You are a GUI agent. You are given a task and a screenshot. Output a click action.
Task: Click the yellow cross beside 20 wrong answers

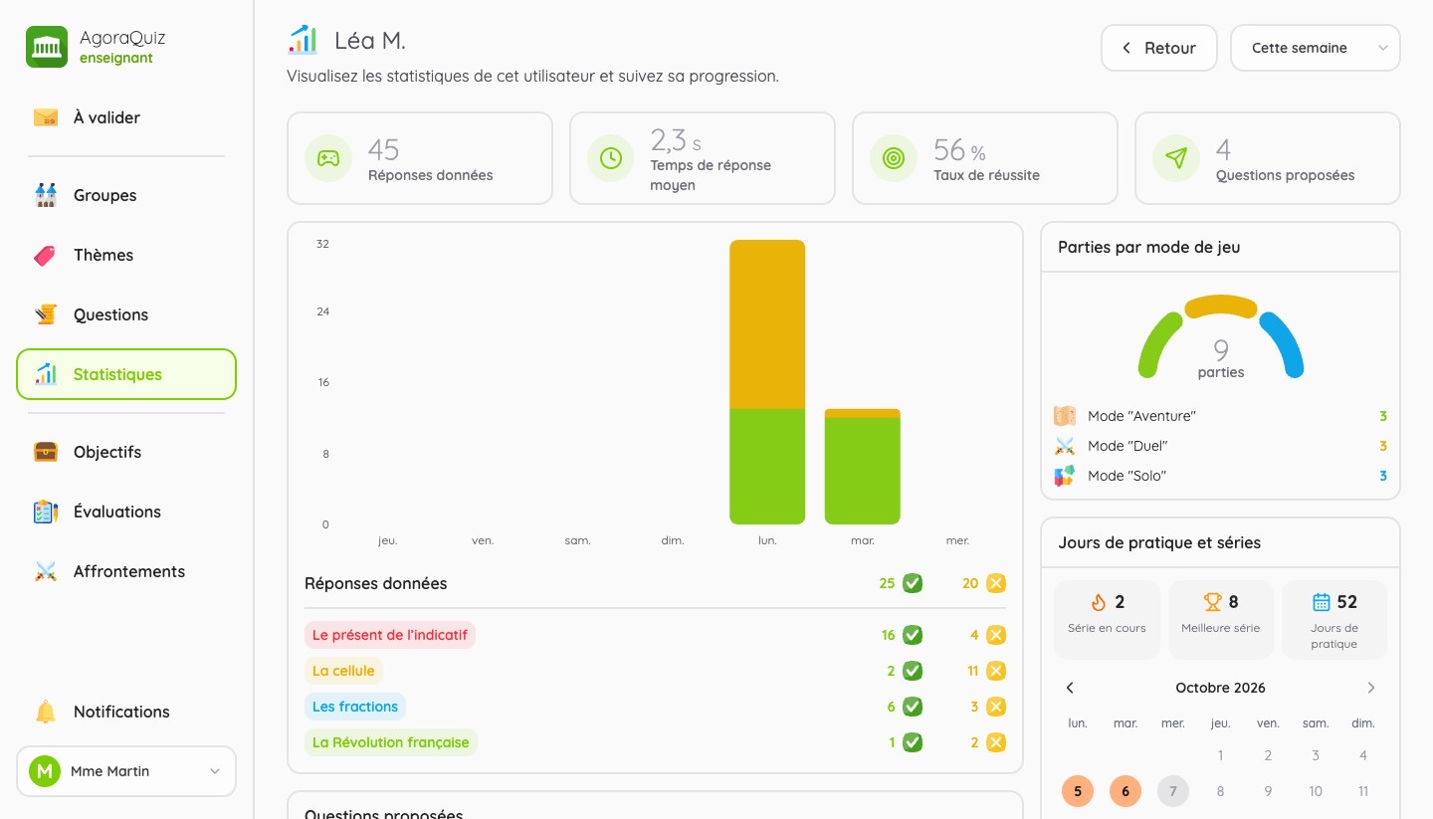coord(996,583)
